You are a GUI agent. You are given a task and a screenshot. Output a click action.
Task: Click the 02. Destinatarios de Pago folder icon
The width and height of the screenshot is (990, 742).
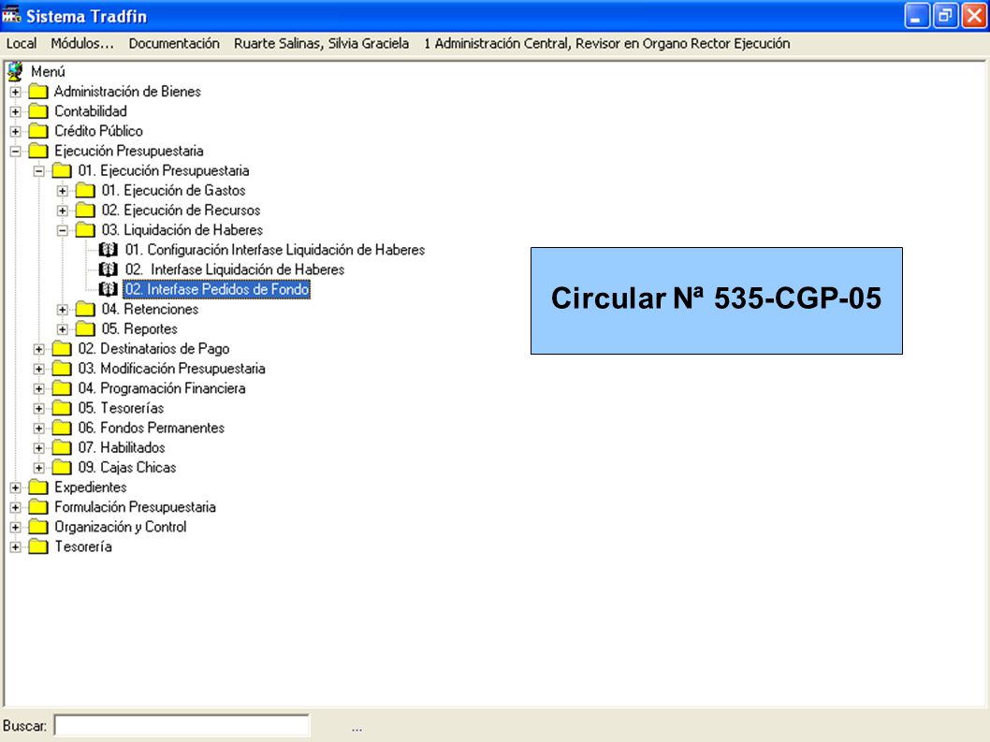click(62, 349)
